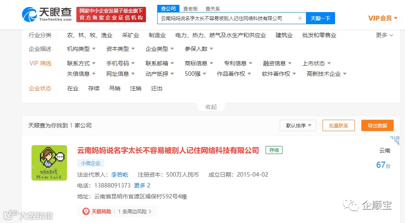Click the phone number 13888091373
This screenshot has width=405, height=223.
click(112, 185)
